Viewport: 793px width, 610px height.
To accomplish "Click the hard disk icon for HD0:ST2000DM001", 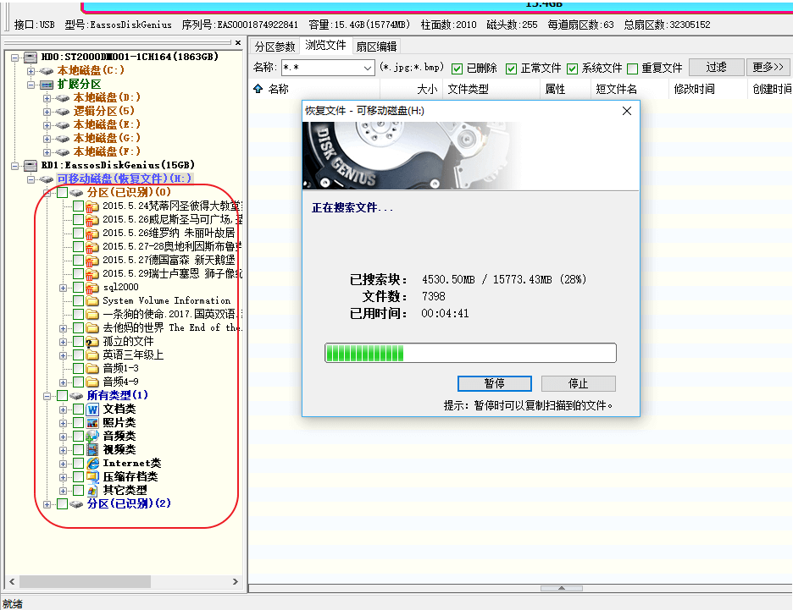I will (x=31, y=57).
